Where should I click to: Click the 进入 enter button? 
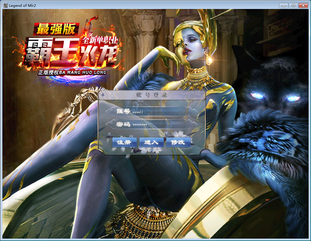[x=151, y=142]
